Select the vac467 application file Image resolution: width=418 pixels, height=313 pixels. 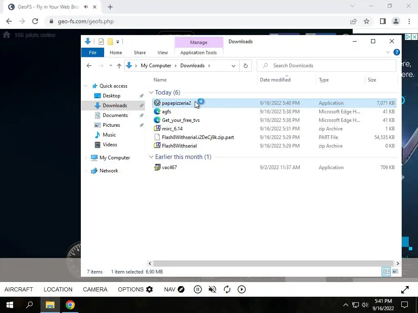(x=274, y=168)
